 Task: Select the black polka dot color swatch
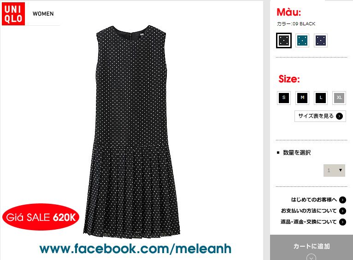pyautogui.click(x=284, y=40)
